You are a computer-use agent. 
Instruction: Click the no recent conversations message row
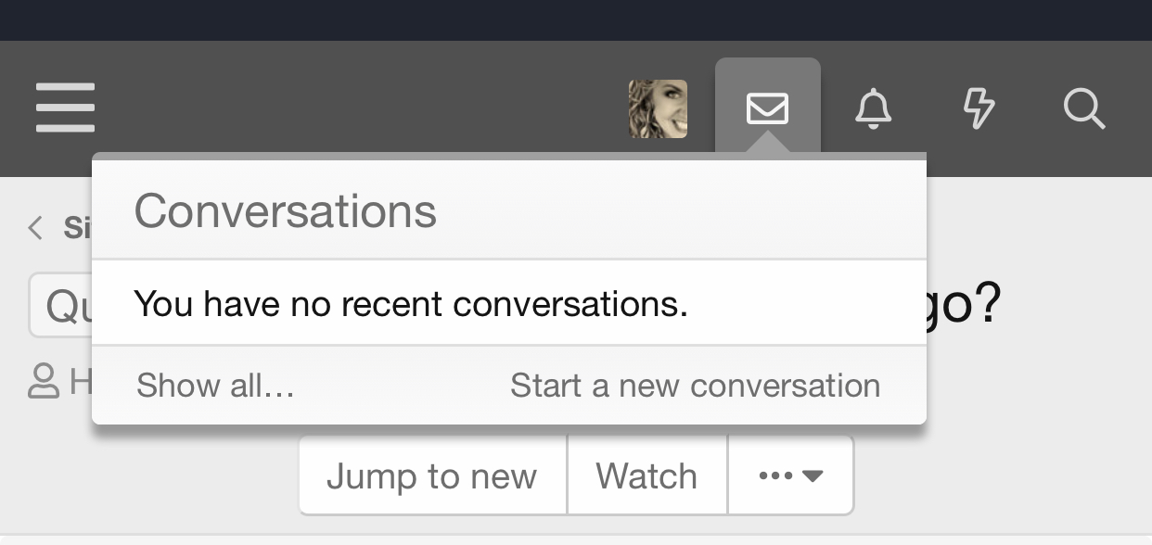(x=509, y=303)
